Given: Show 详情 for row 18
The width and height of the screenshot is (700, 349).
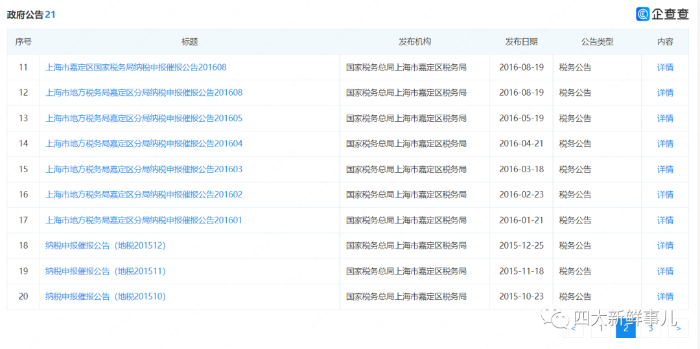Looking at the screenshot, I should point(665,245).
